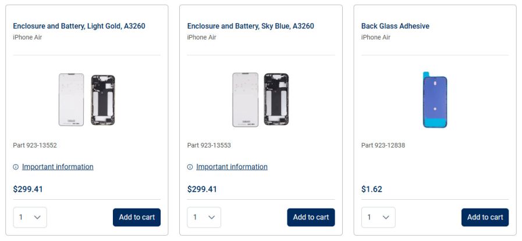Image resolution: width=522 pixels, height=241 pixels.
Task: Click Sky Blue enclosure product image
Action: [x=260, y=100]
